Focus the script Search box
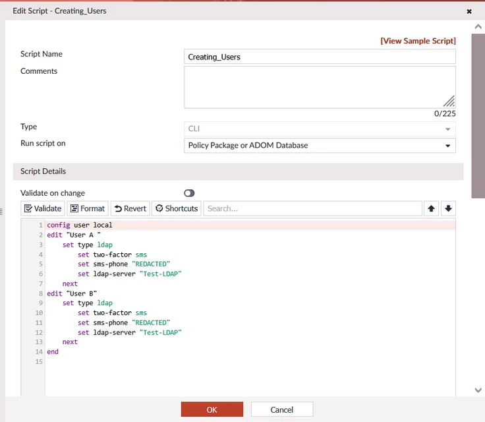Screen dimensions: 485x422 (313, 208)
